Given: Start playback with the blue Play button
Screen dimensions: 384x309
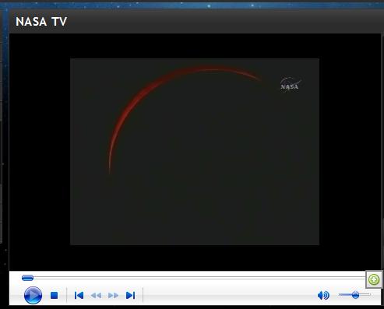Looking at the screenshot, I should pyautogui.click(x=33, y=295).
